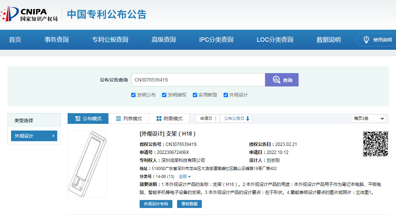Viewport: 396px width, 215px height.
Task: Select the IPC分类查询 navigation tab
Action: tap(216, 39)
